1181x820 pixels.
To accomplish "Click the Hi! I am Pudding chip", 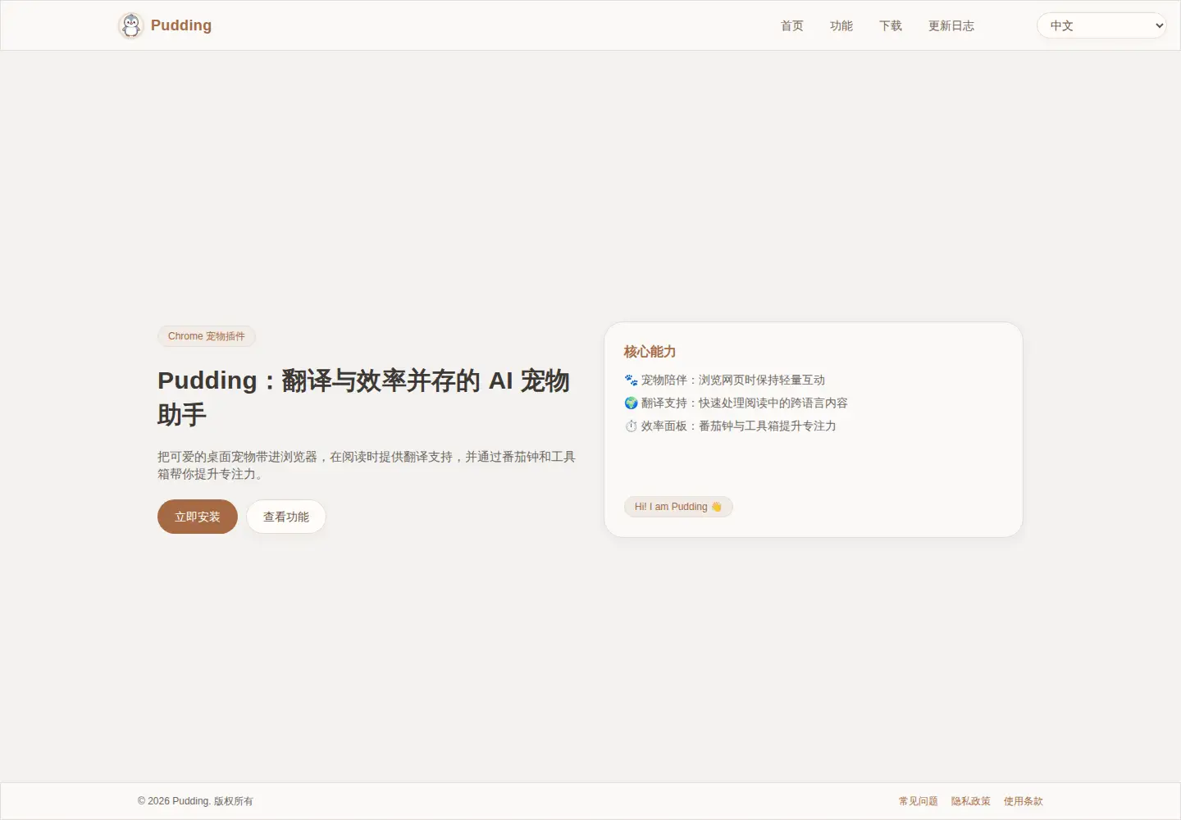I will coord(678,507).
